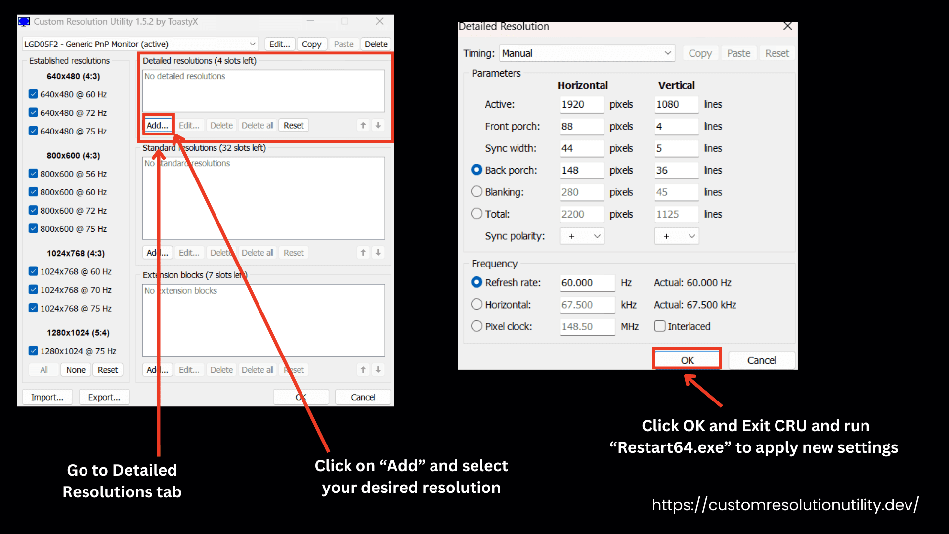Click the Export button
Screen dimensions: 949x534
click(104, 397)
